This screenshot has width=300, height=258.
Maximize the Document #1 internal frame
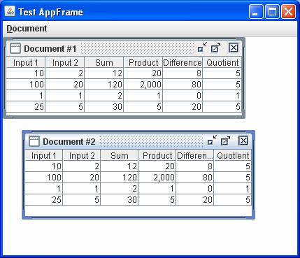coord(215,48)
